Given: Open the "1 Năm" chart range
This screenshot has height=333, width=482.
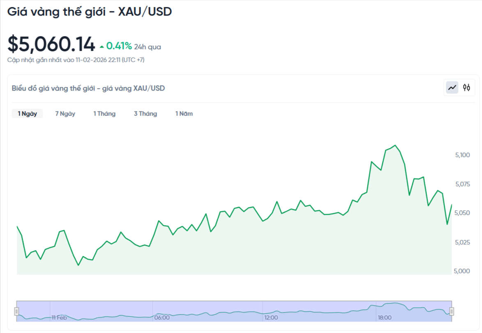Looking at the screenshot, I should (184, 114).
